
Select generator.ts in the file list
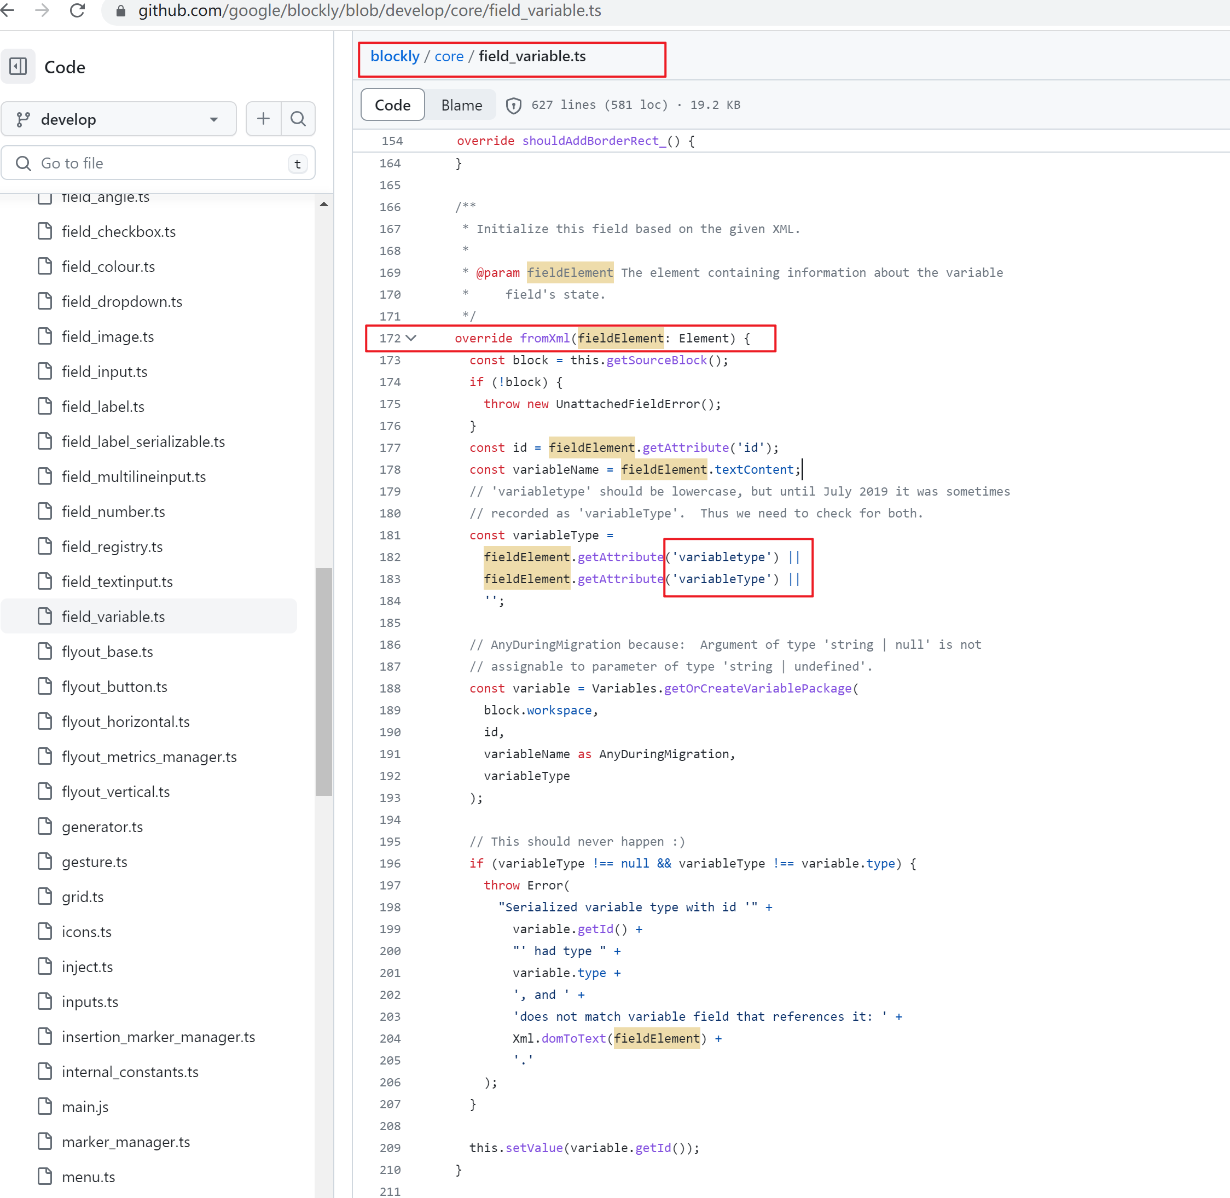(x=102, y=826)
